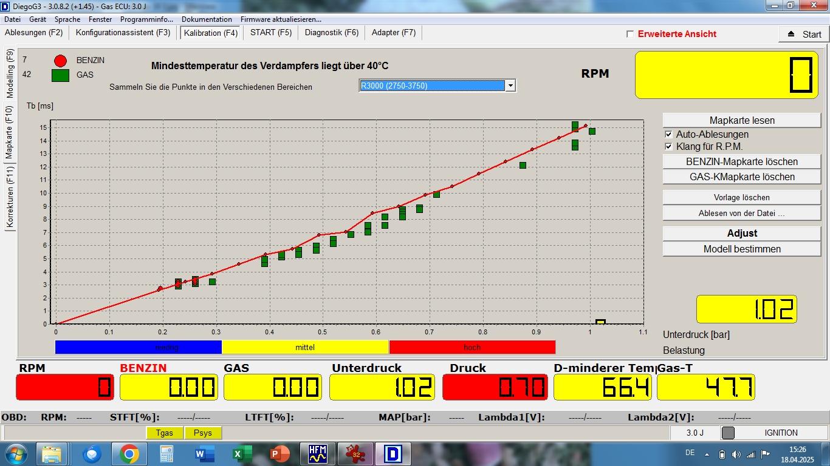Click the volume speaker tray icon
Screen dimensions: 830x466
[736, 454]
